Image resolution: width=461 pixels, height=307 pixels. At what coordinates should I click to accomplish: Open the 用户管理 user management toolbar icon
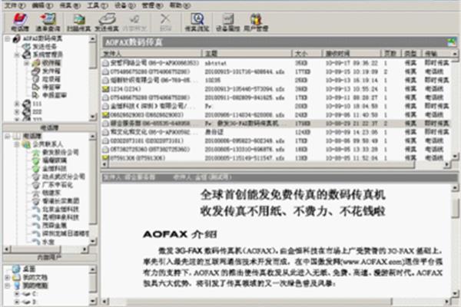pyautogui.click(x=256, y=22)
